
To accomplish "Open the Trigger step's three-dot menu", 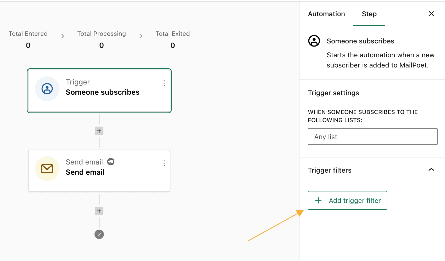I will [164, 83].
